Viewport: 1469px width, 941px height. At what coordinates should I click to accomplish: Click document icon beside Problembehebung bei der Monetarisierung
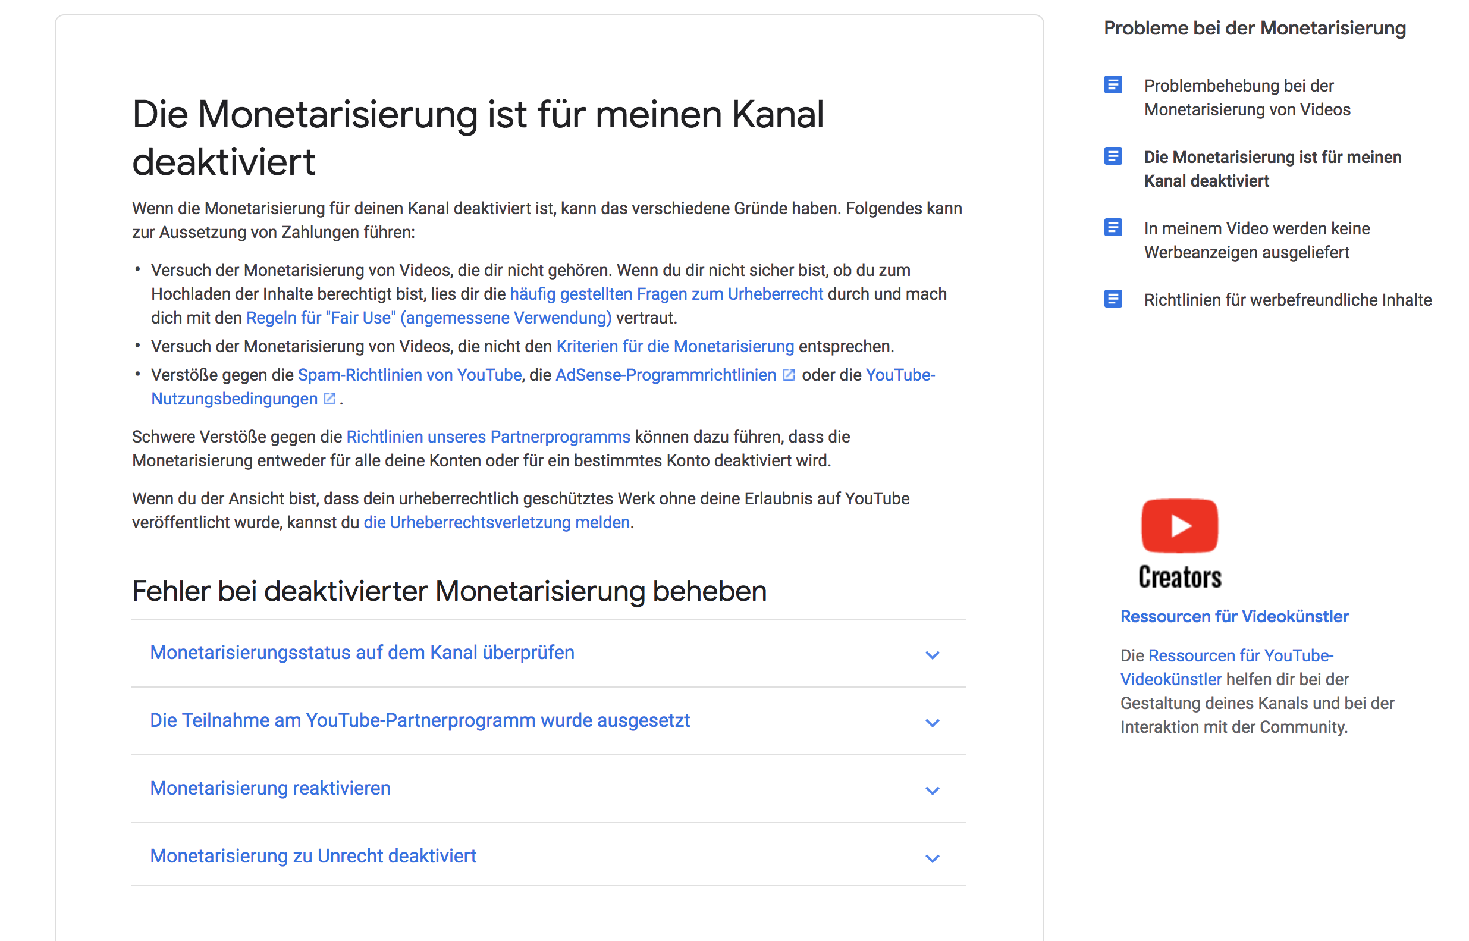[1113, 85]
